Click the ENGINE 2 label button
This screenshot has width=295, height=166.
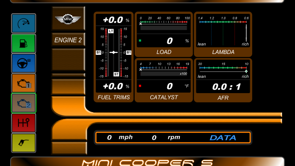[68, 40]
